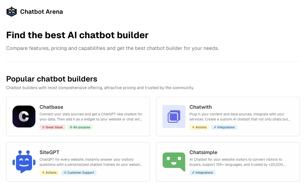Click the Integrations tag on Chatsimple
The image size is (306, 191).
(x=202, y=172)
